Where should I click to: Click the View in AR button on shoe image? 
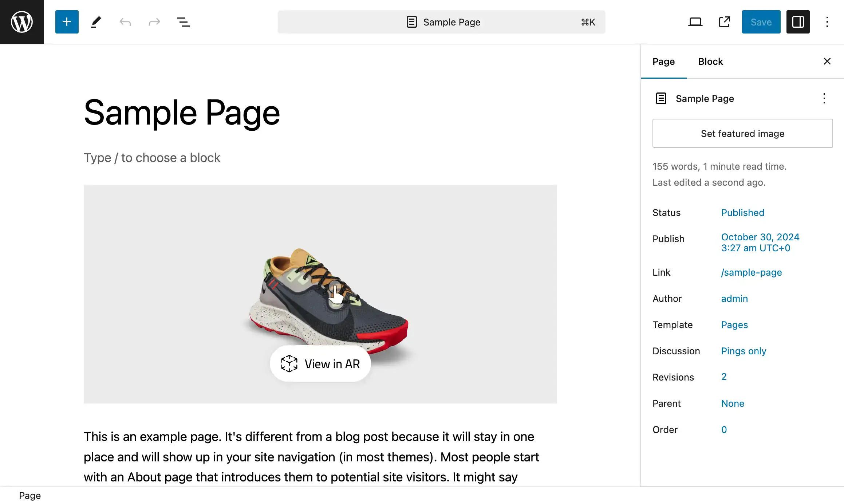pos(321,363)
